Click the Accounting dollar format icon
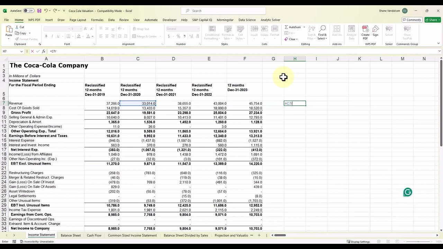The width and height of the screenshot is (443, 249). (x=169, y=36)
